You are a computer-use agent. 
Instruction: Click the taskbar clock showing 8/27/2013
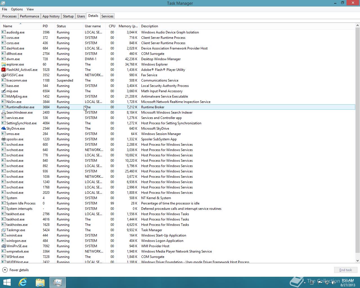coord(348,283)
